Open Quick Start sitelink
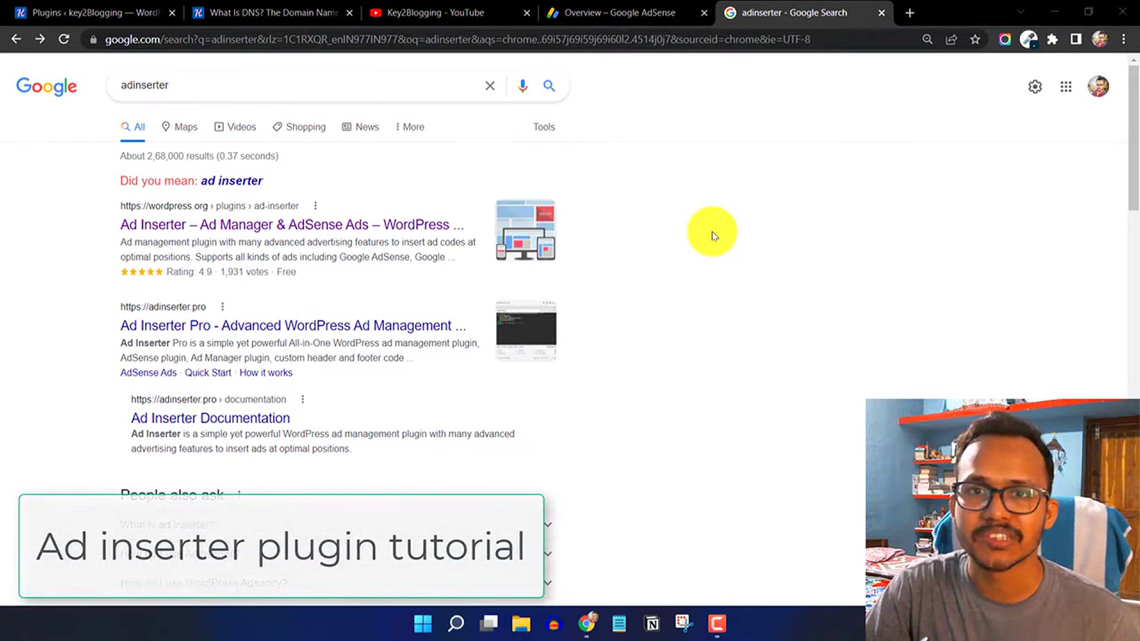 208,373
